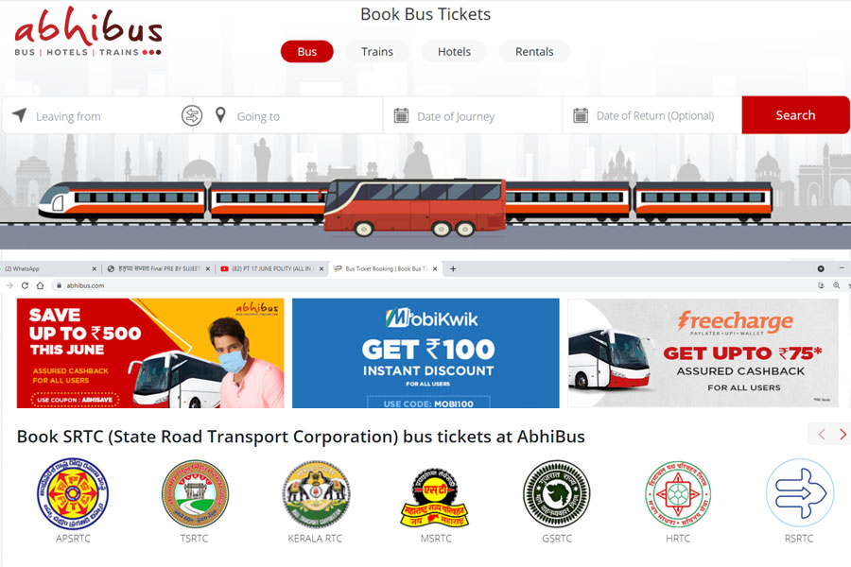This screenshot has width=851, height=567.
Task: Select the GSRTC operator logo
Action: coord(557,493)
